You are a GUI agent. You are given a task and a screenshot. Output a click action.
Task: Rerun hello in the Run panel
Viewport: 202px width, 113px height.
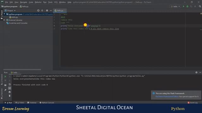[5, 77]
